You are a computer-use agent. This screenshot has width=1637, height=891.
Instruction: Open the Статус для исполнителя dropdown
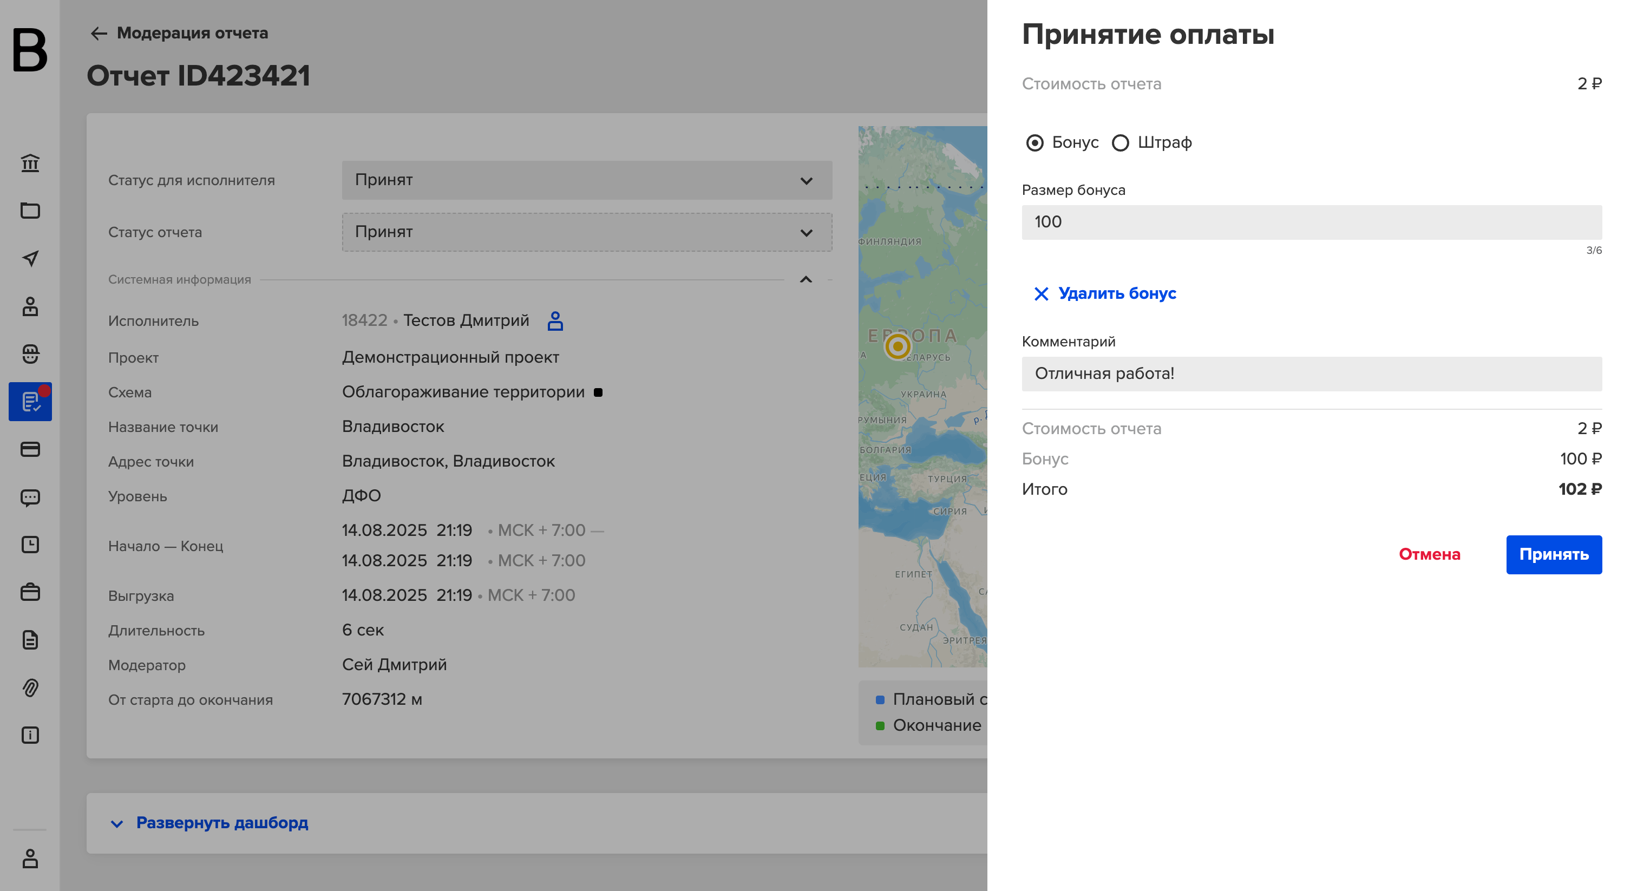tap(587, 180)
